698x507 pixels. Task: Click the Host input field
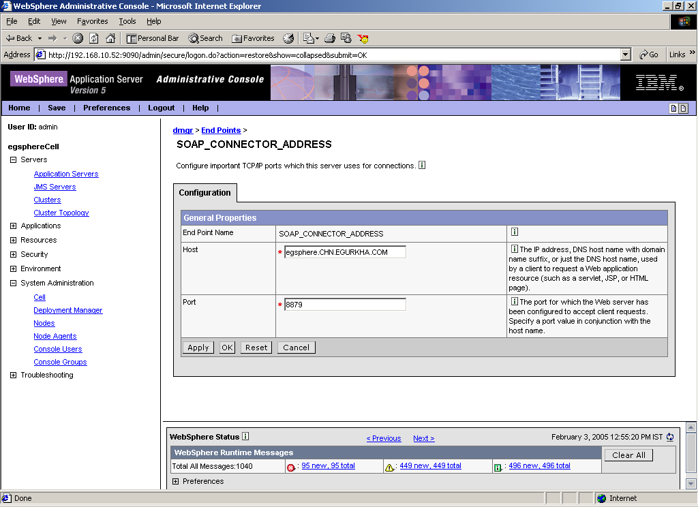tap(345, 252)
